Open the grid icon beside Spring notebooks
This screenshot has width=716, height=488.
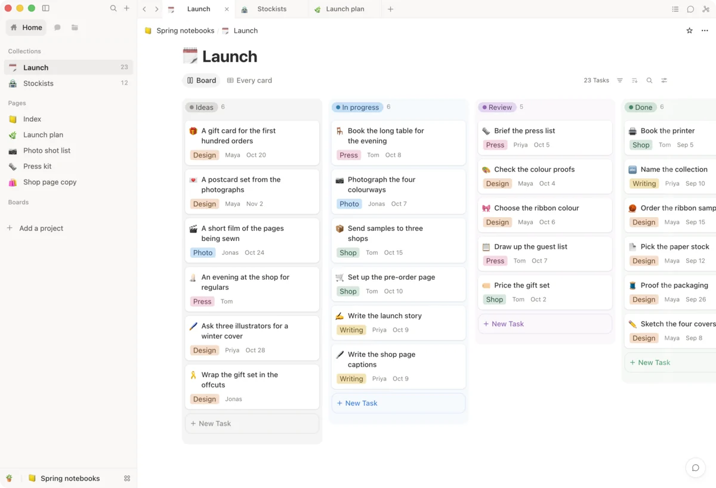(127, 478)
